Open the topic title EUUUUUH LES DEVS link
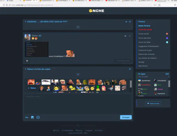This screenshot has height=136, width=177. click(47, 22)
